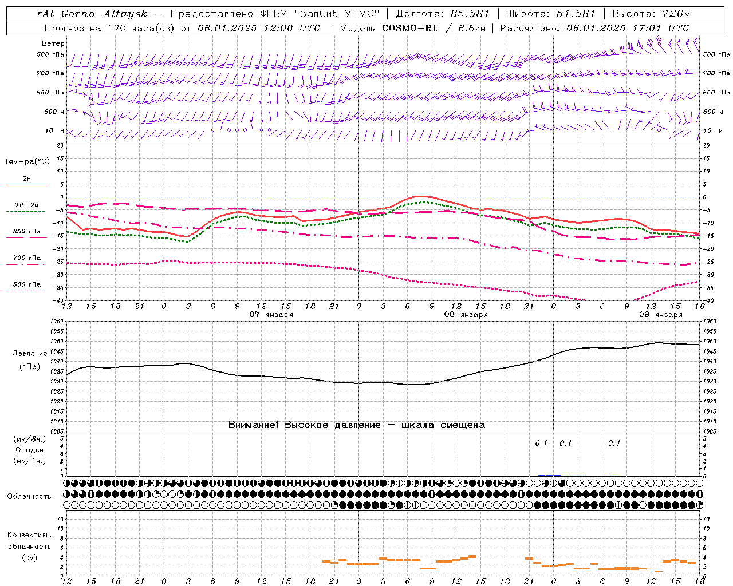Click the Td 2м legend label

(x=27, y=205)
